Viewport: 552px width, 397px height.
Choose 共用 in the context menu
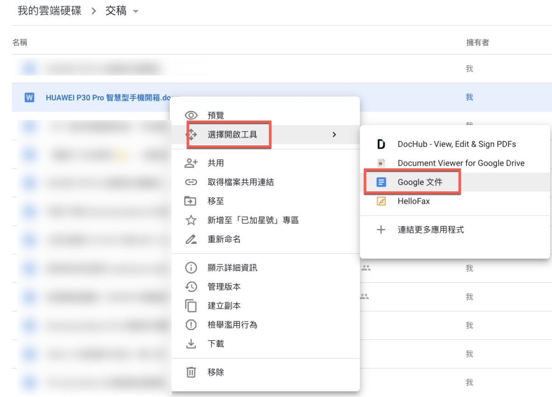click(265, 163)
